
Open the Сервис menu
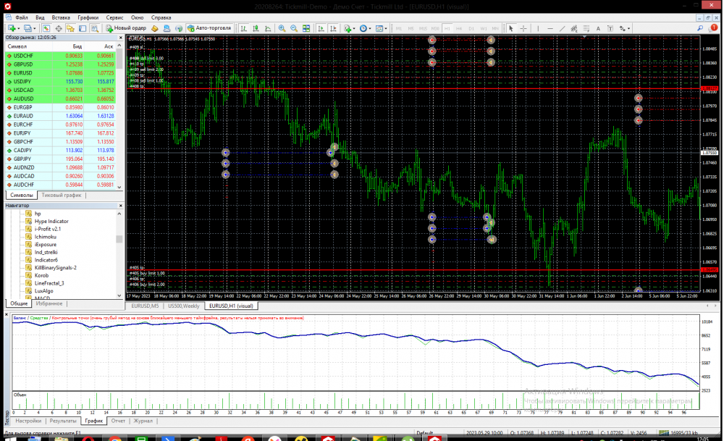coord(114,17)
